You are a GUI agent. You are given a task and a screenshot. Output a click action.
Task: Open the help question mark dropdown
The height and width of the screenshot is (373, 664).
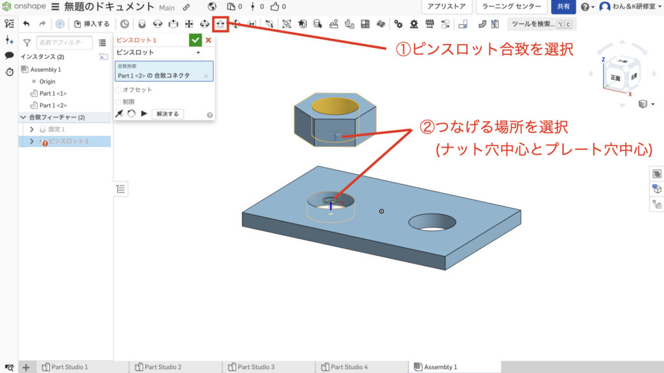pyautogui.click(x=587, y=6)
